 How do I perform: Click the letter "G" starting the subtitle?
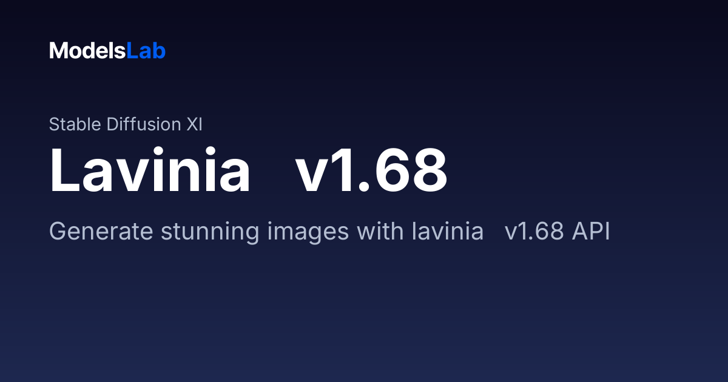pyautogui.click(x=57, y=231)
